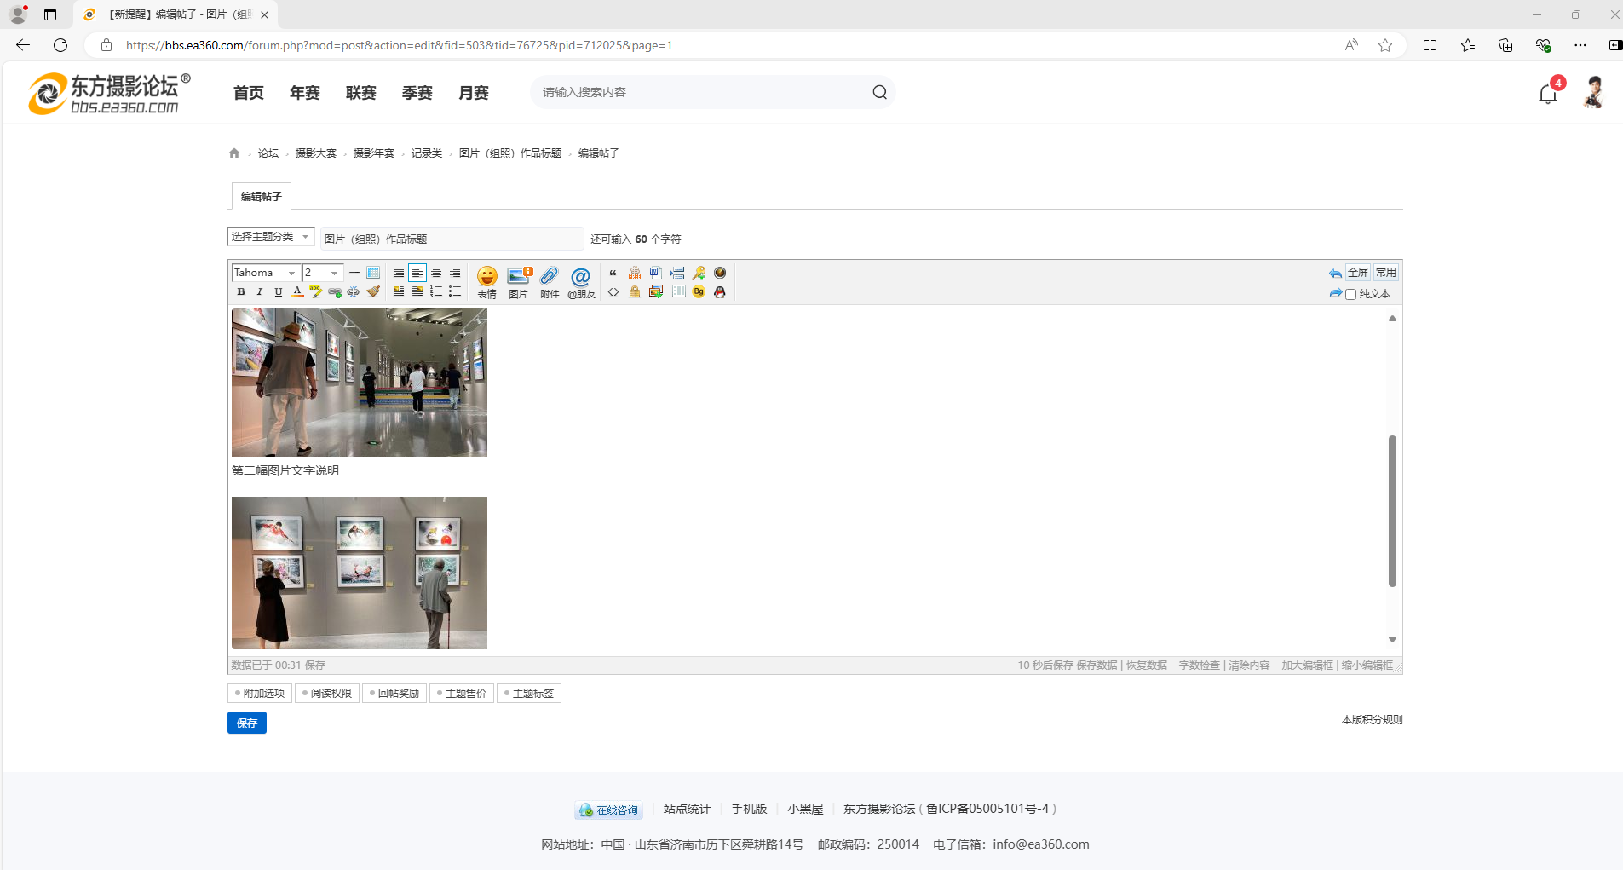Image resolution: width=1623 pixels, height=870 pixels.
Task: Go to 年赛 in navigation menu
Action: (304, 93)
